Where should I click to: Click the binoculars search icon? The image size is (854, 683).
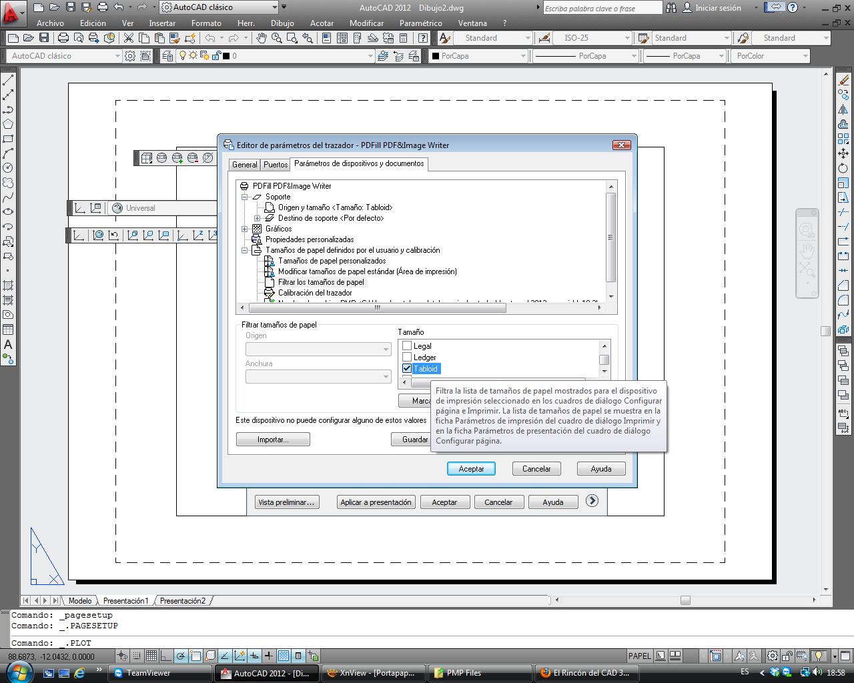pos(671,7)
